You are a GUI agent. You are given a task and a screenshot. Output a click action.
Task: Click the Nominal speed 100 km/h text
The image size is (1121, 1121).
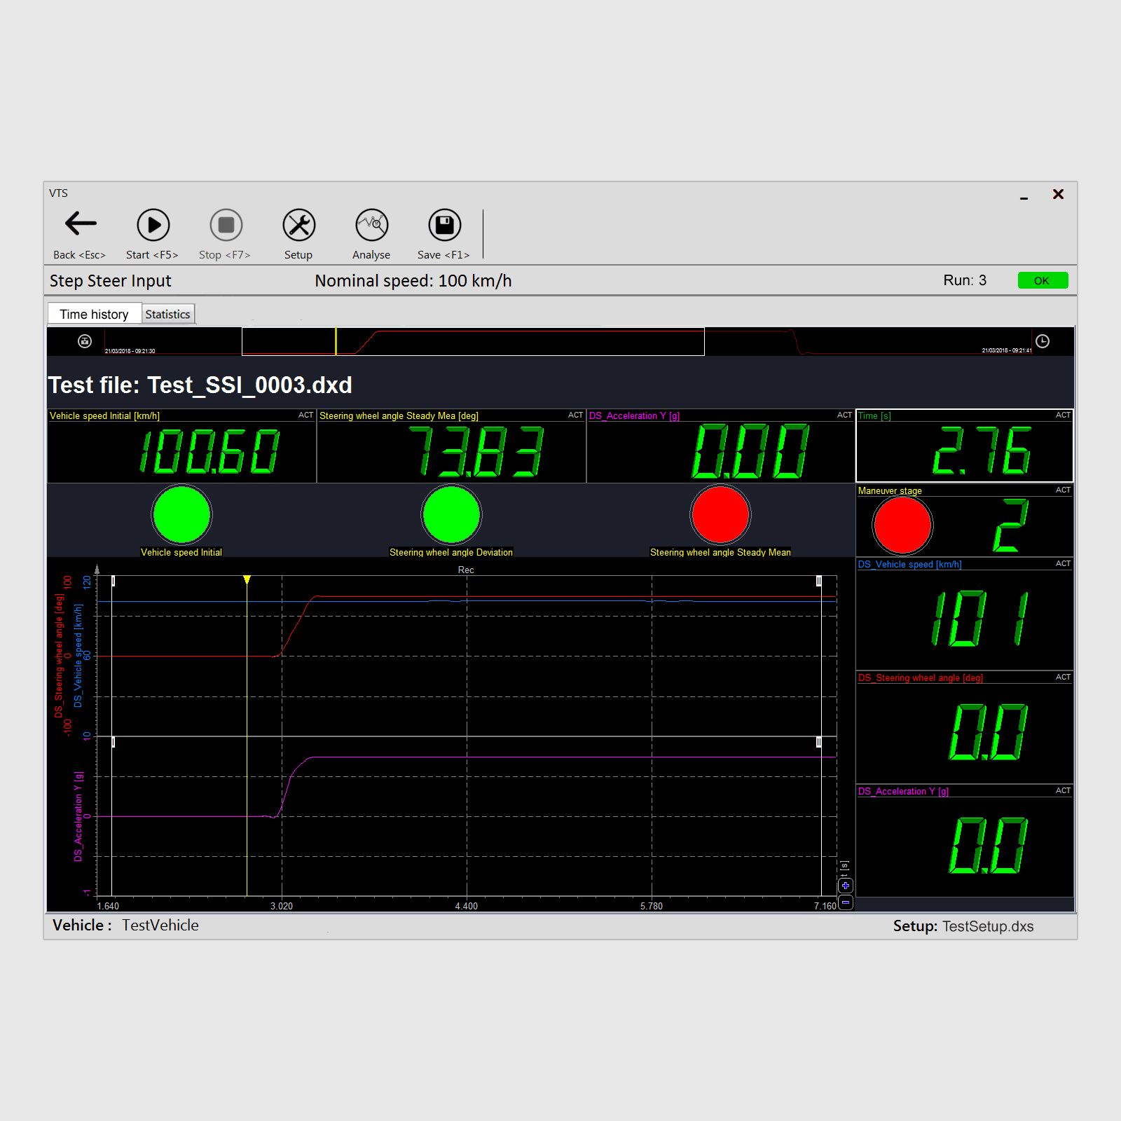[x=413, y=281]
